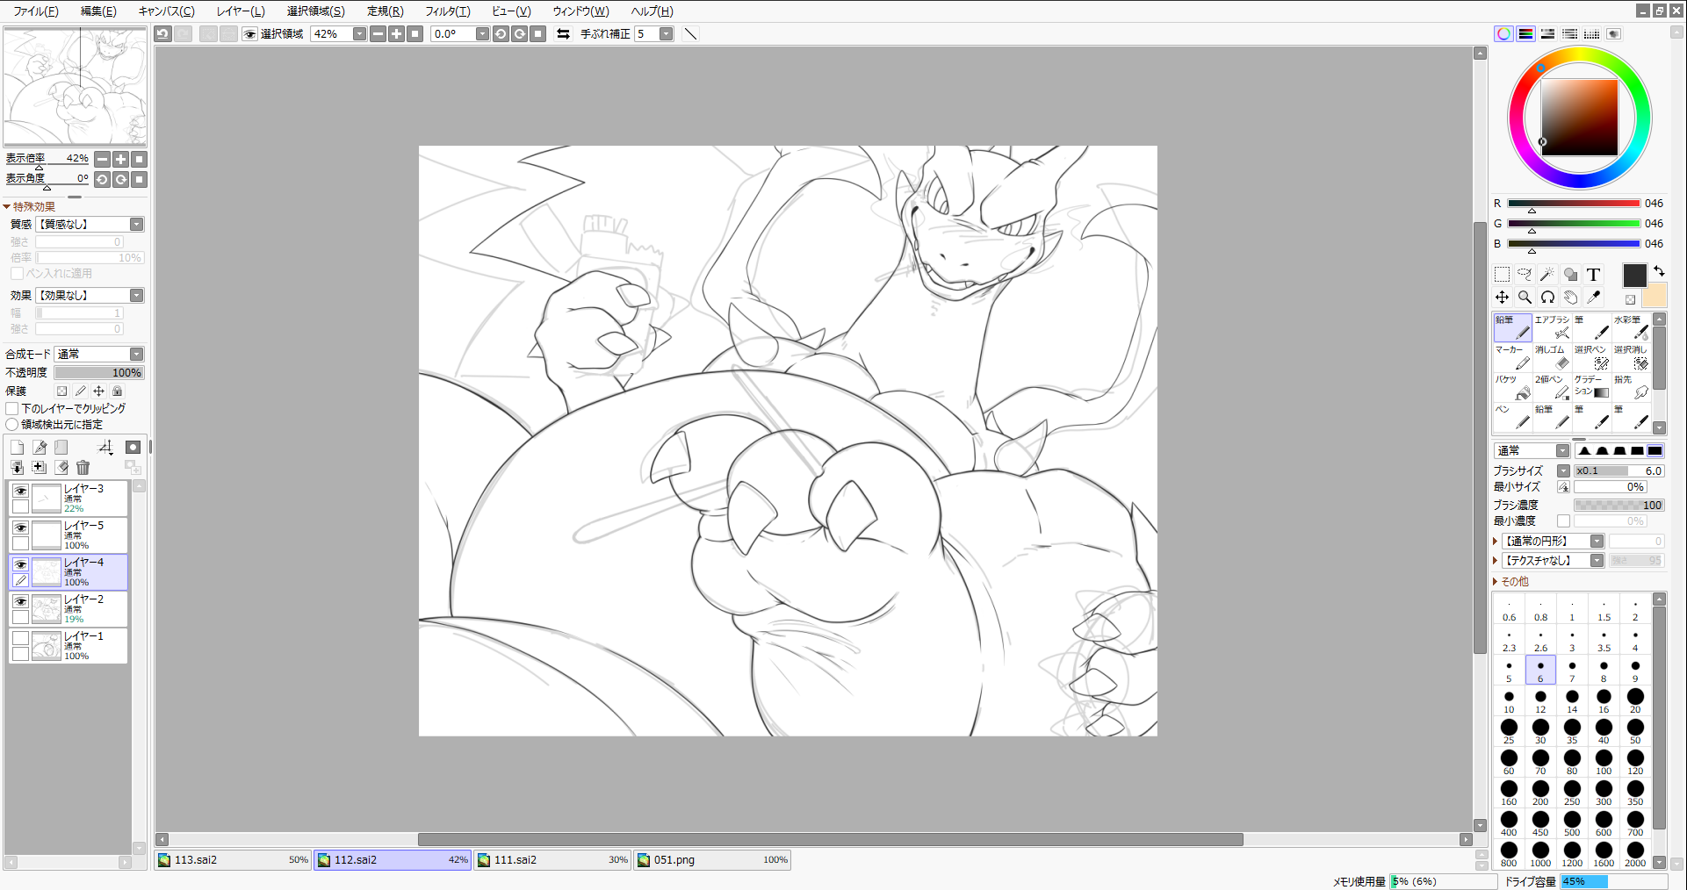The width and height of the screenshot is (1687, 890).
Task: Enable 下のレイヤーでクリッピング checkbox
Action: pyautogui.click(x=12, y=409)
